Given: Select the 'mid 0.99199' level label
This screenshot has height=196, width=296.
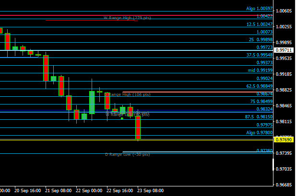Looking at the screenshot, I should [260, 70].
